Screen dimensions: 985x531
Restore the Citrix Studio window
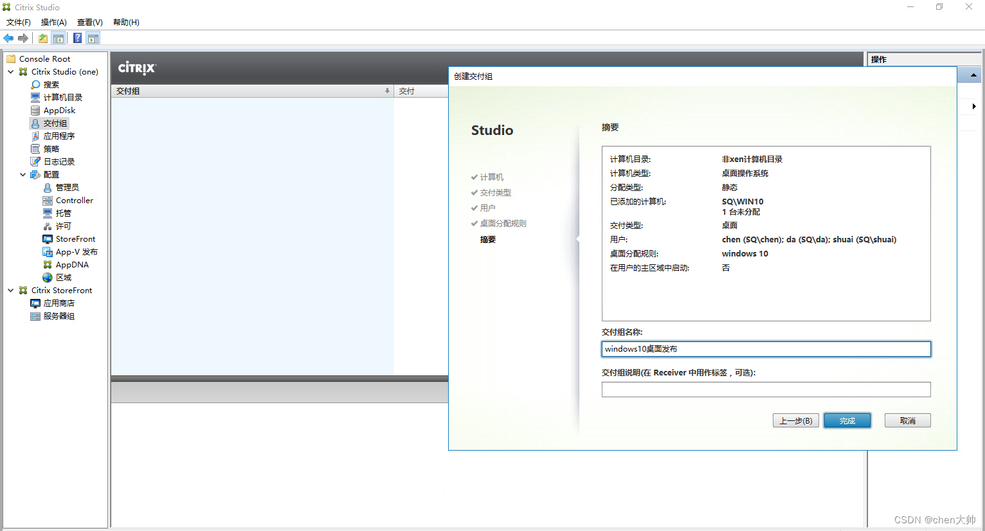[x=939, y=7]
